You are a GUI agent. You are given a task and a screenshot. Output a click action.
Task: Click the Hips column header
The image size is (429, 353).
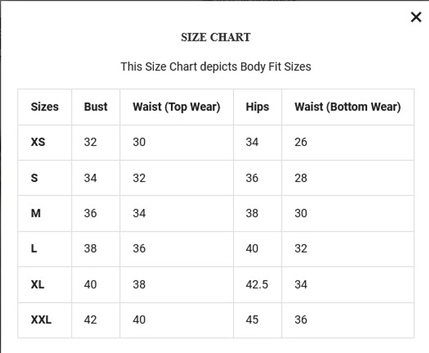257,107
